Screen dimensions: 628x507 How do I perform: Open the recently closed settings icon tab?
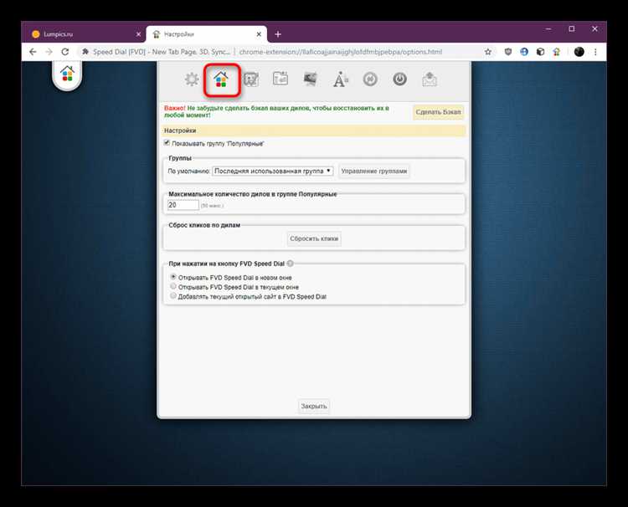tap(281, 79)
